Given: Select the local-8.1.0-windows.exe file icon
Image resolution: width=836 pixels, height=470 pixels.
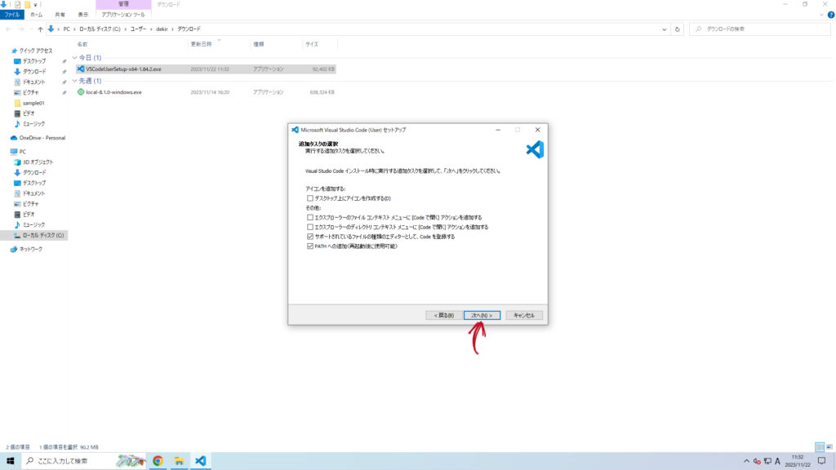Looking at the screenshot, I should point(81,92).
